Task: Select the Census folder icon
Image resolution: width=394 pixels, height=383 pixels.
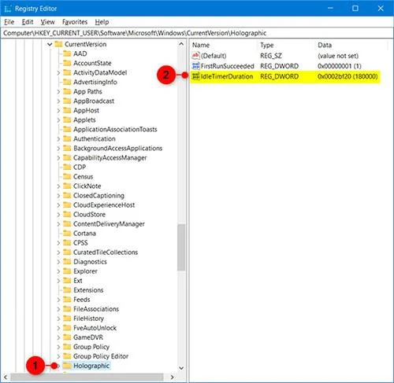Action: coord(67,177)
